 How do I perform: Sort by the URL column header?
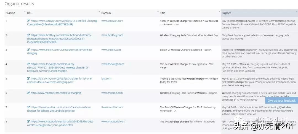tap(30, 13)
